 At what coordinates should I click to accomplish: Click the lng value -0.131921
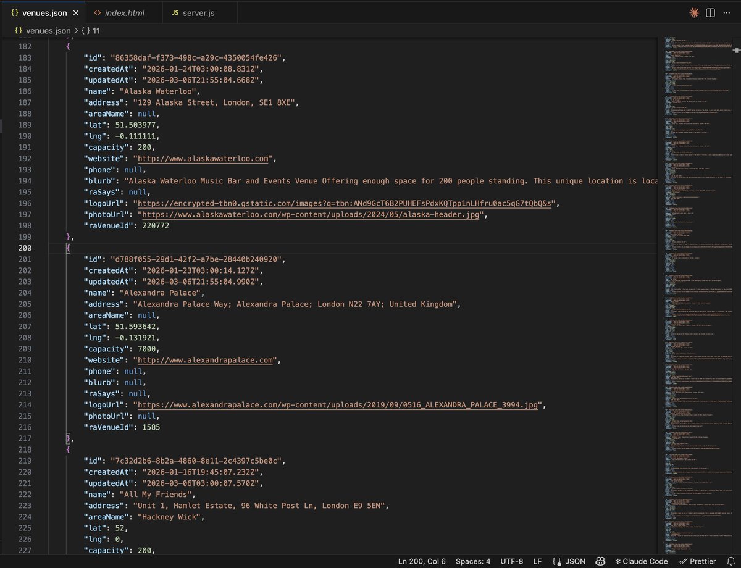(135, 338)
